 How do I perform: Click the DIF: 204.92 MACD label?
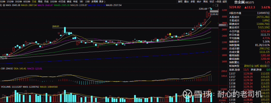pyautogui.click(x=7, y=68)
